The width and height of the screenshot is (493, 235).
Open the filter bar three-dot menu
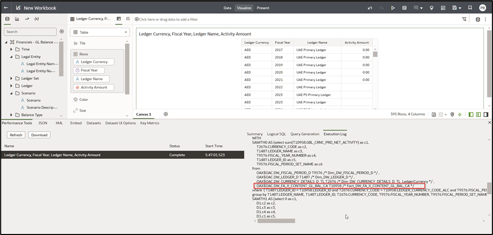click(x=486, y=19)
